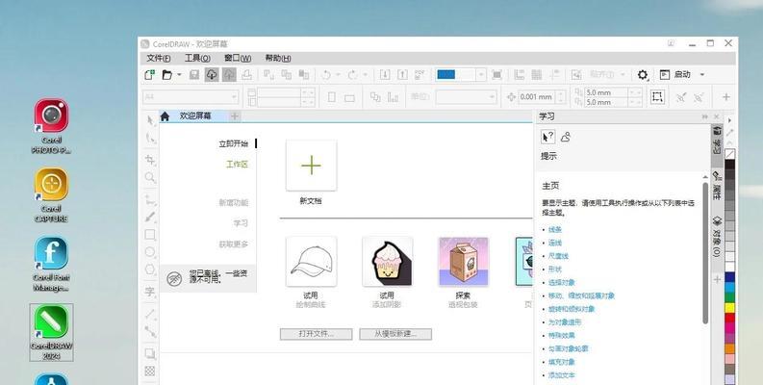Select the Text tool (字)
The width and height of the screenshot is (763, 385).
pyautogui.click(x=150, y=292)
